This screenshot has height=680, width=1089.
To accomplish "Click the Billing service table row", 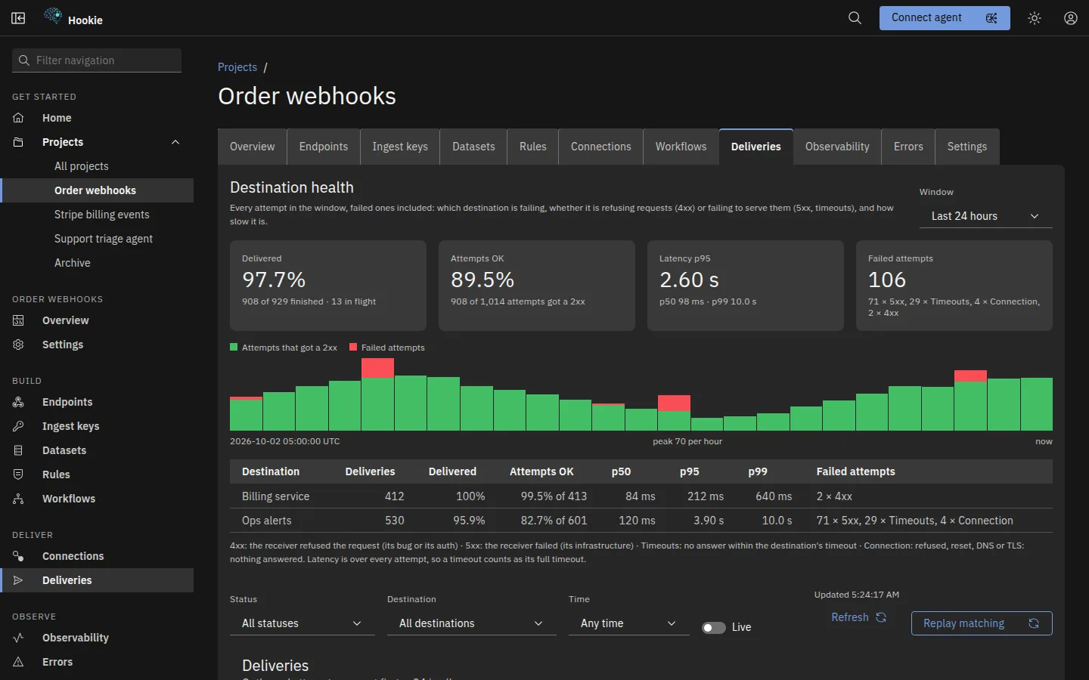I will pos(641,496).
